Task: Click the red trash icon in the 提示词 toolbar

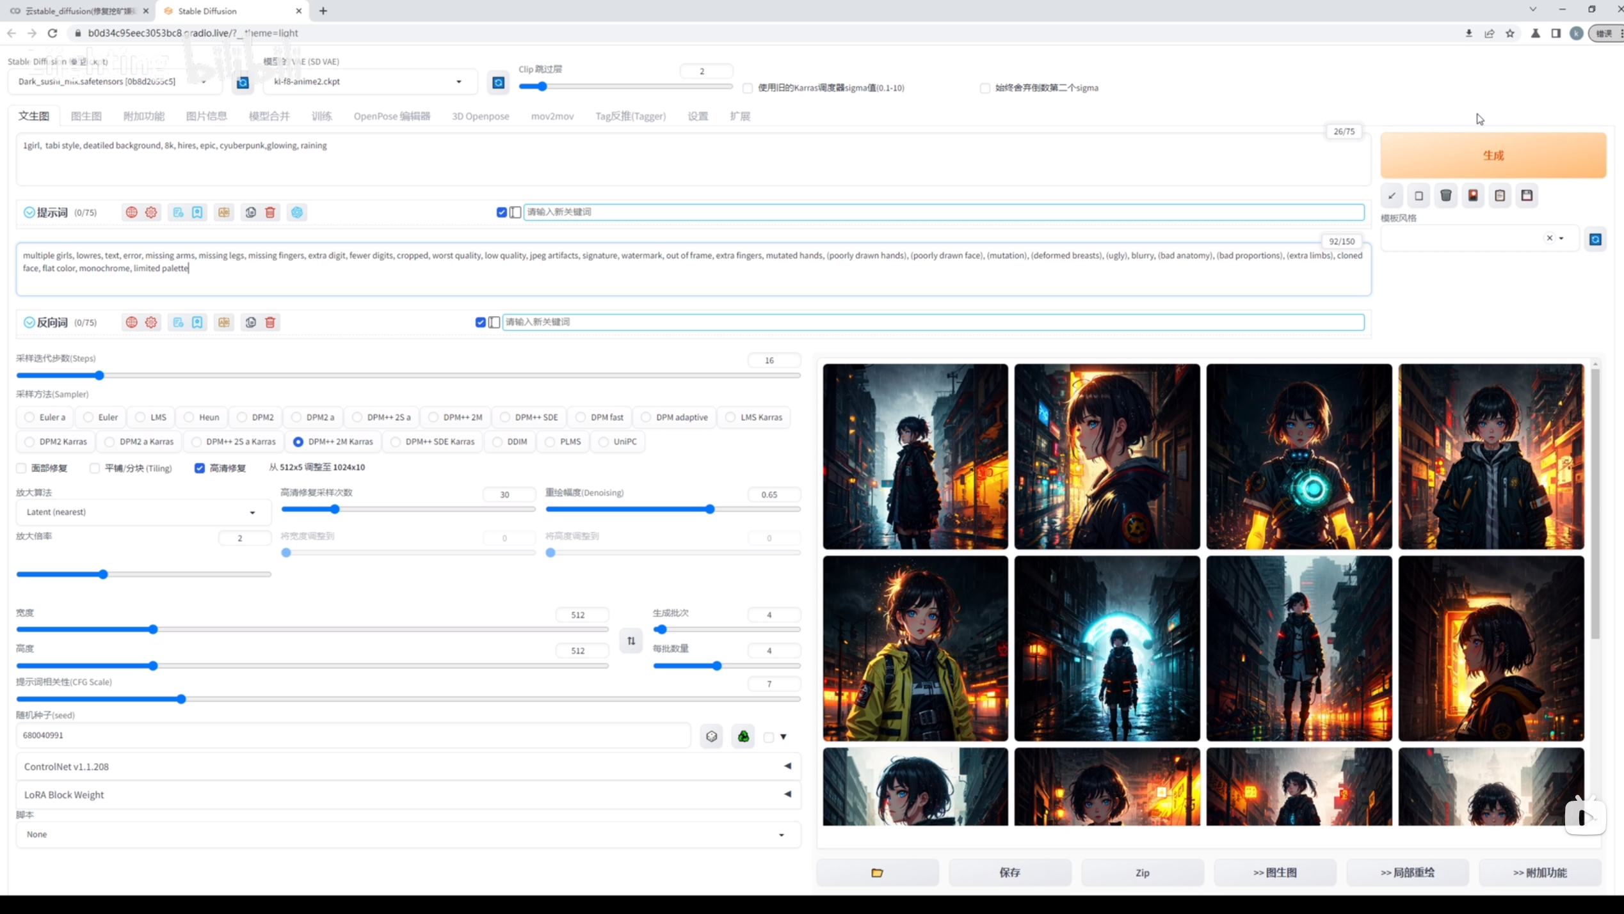Action: 270,212
